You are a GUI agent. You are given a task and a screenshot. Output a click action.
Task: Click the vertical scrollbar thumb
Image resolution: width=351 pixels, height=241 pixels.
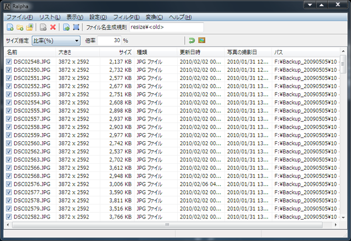pyautogui.click(x=343, y=64)
